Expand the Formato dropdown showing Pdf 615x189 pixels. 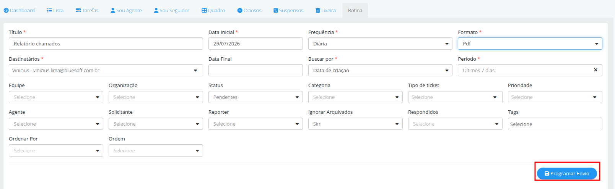coord(530,44)
